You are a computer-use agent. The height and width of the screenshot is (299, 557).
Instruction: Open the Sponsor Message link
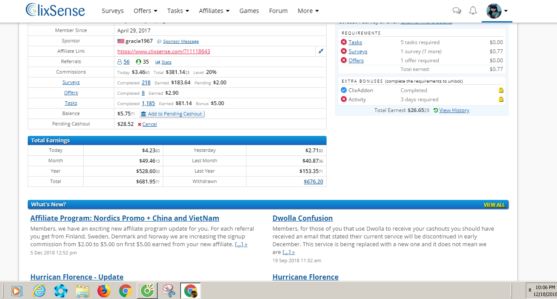point(181,42)
